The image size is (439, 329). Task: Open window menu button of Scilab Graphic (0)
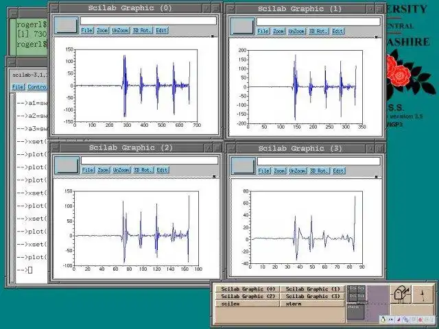tap(54, 8)
